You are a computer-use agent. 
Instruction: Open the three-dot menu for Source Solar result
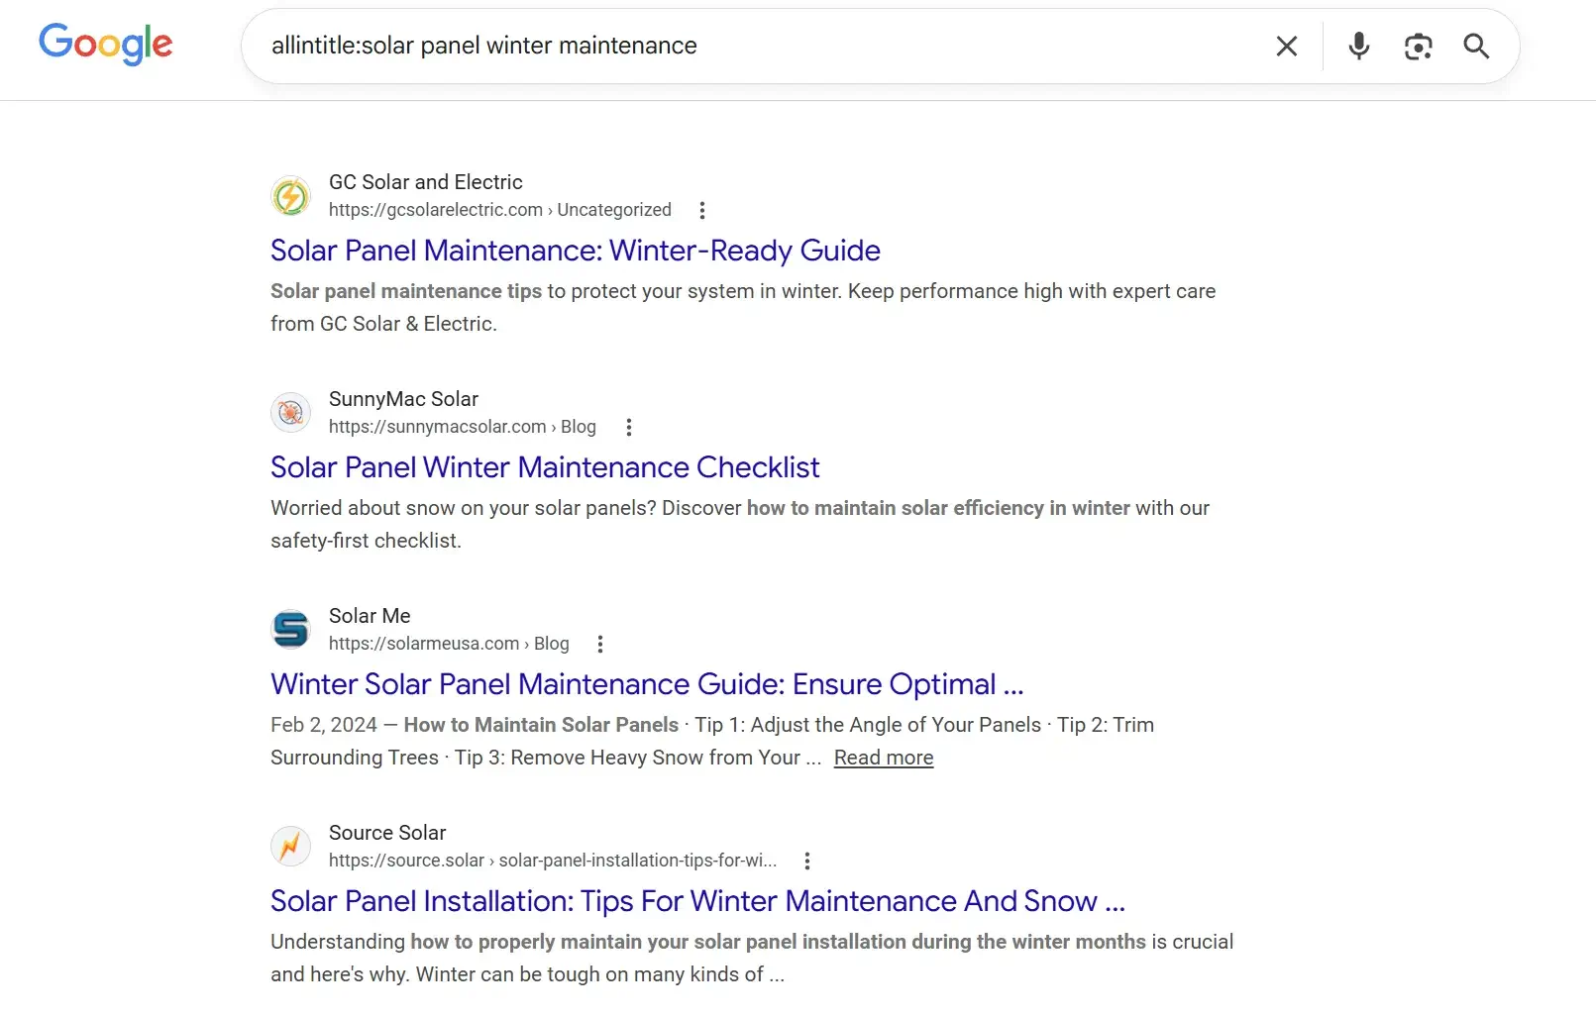[807, 861]
